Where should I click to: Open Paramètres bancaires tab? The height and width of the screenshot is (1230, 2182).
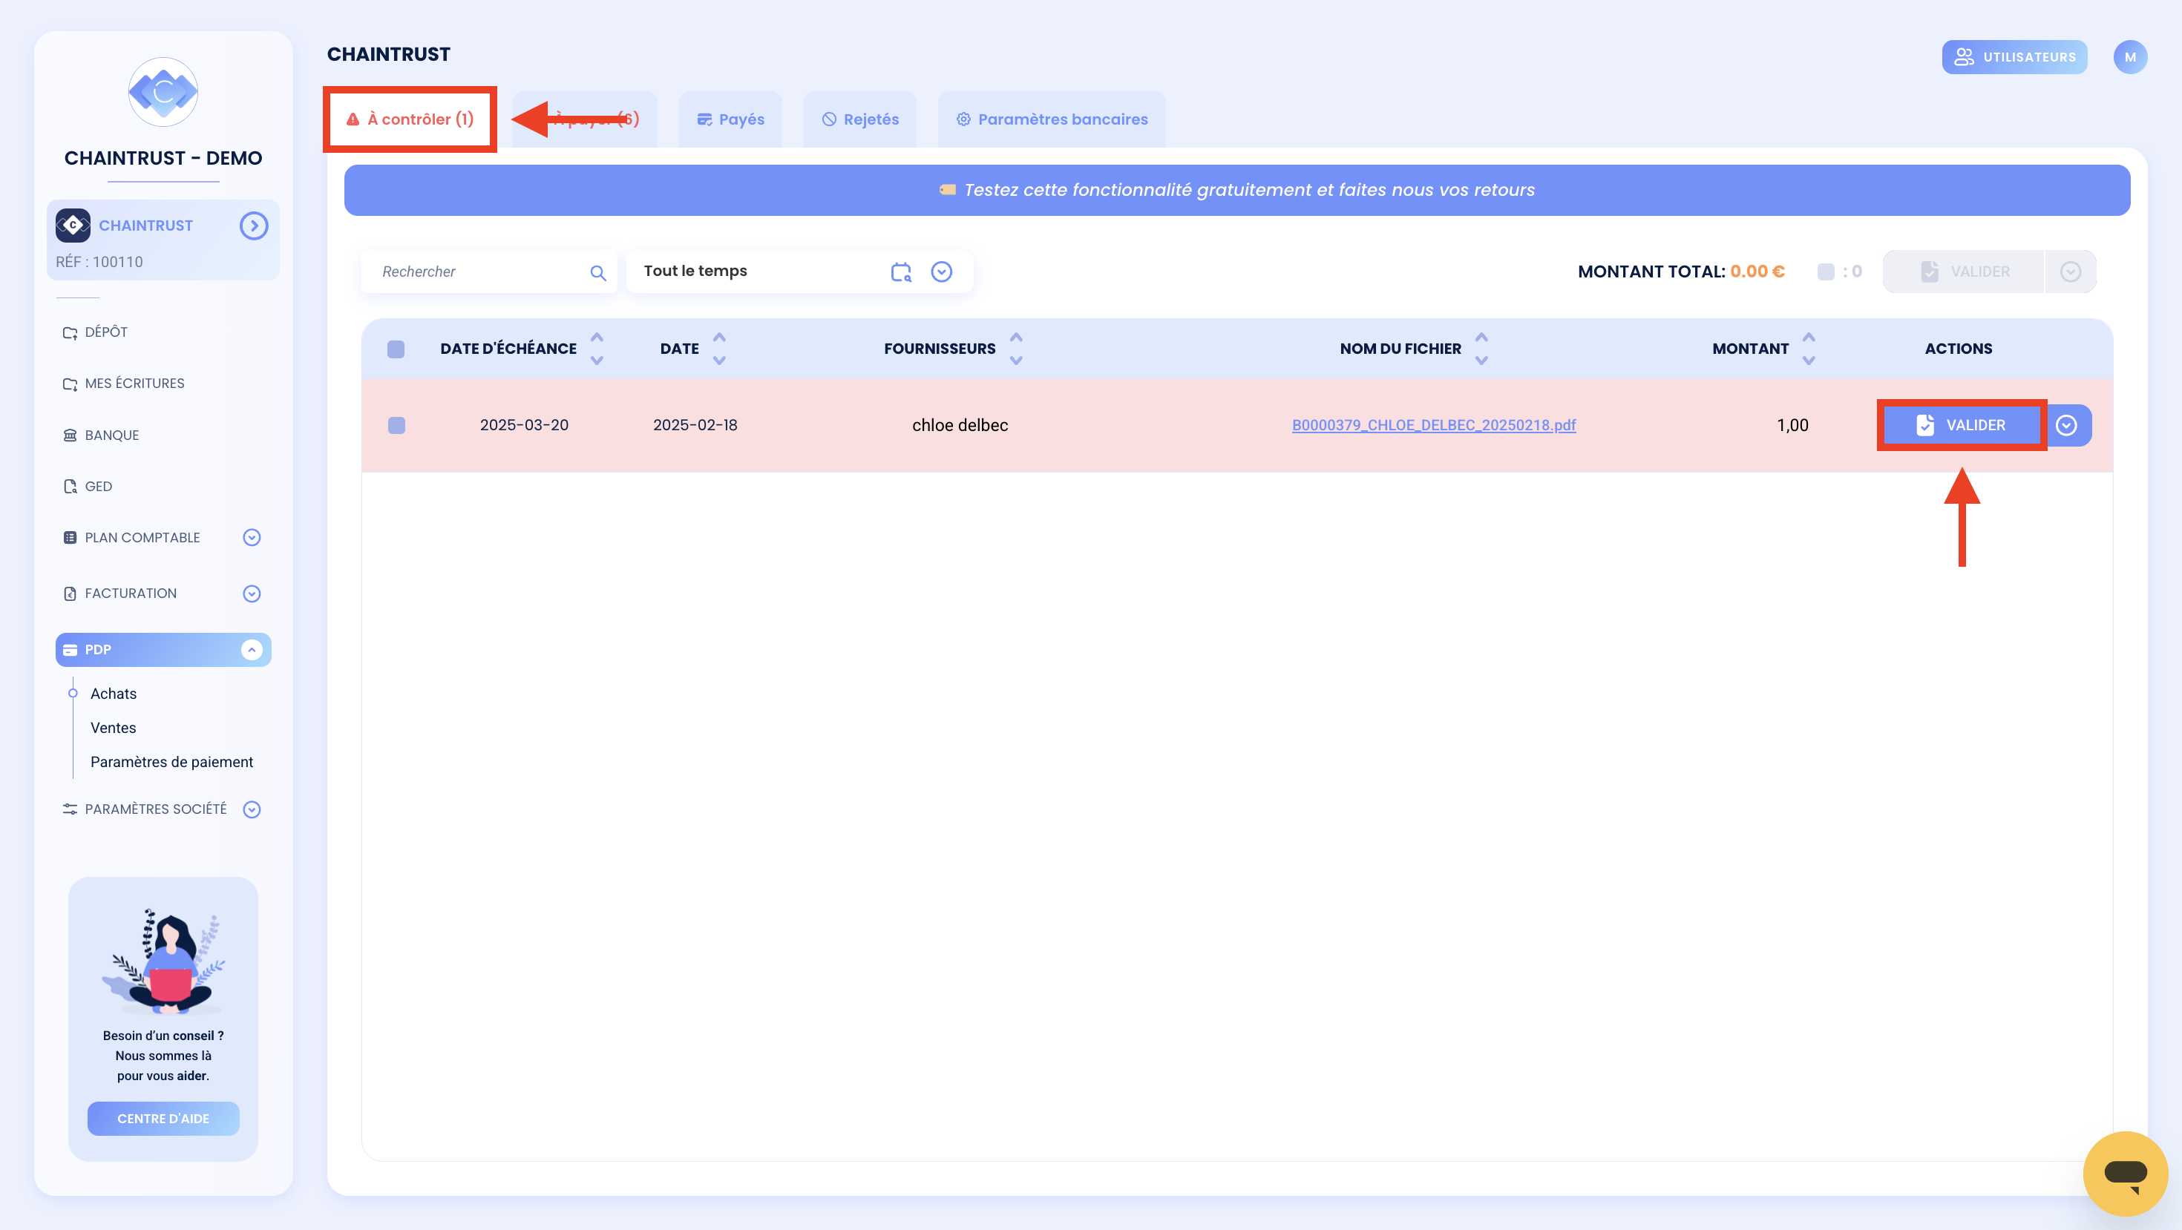pyautogui.click(x=1051, y=119)
